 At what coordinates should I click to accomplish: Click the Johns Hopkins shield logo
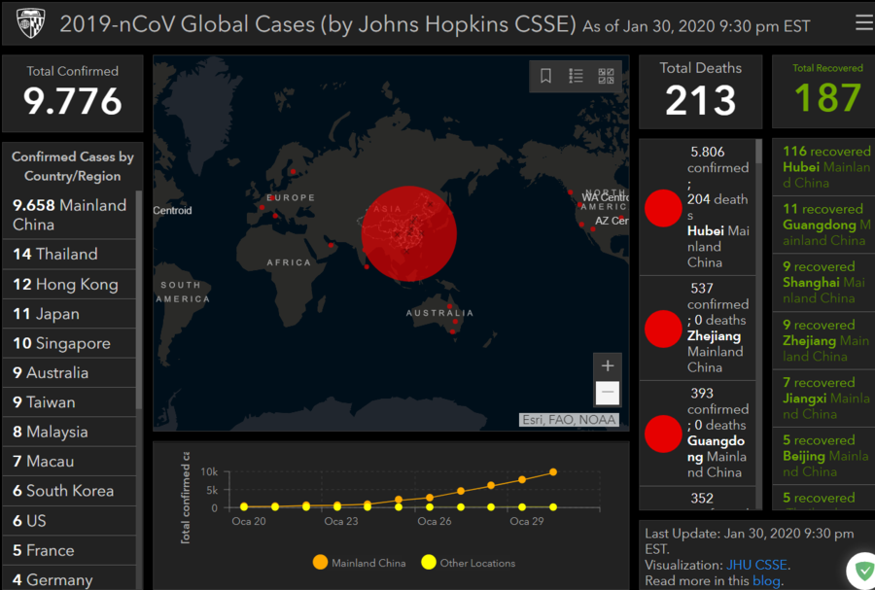[30, 23]
